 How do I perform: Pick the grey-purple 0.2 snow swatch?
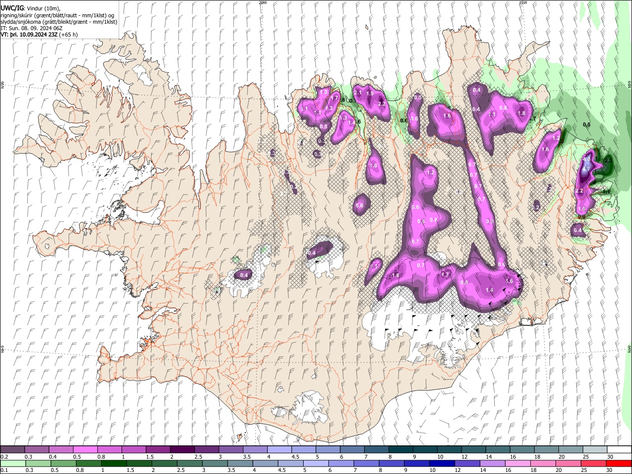(x=12, y=450)
